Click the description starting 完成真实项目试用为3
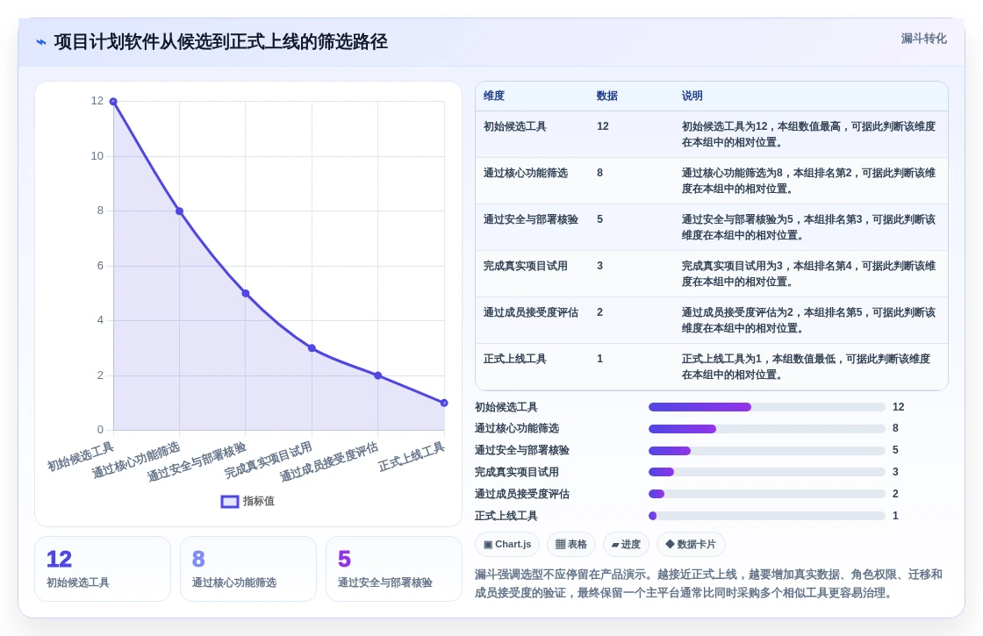The image size is (983, 636). pos(808,274)
